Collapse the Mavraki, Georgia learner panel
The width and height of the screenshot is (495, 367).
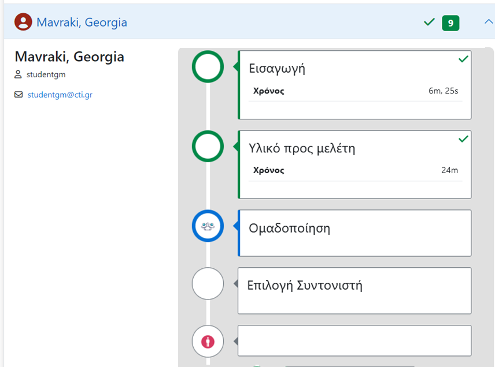coord(489,22)
